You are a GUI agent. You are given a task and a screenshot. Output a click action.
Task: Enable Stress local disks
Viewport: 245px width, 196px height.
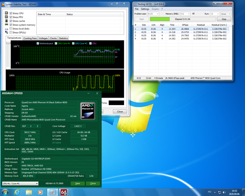pyautogui.click(x=11, y=29)
